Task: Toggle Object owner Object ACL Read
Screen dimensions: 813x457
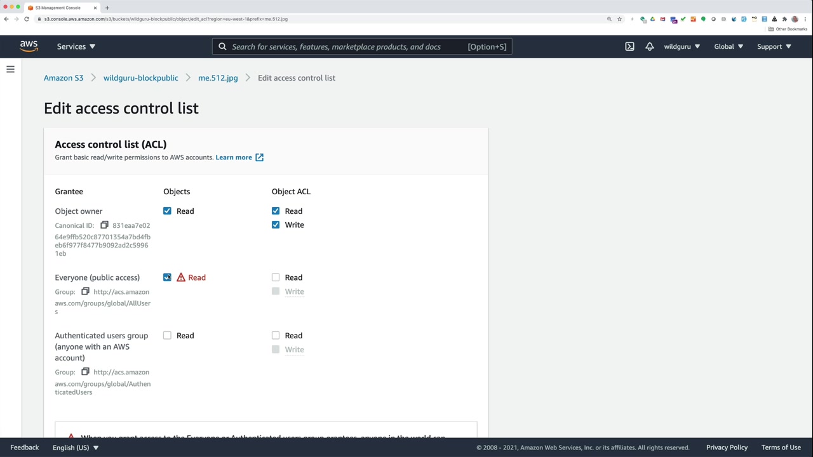Action: [x=276, y=211]
